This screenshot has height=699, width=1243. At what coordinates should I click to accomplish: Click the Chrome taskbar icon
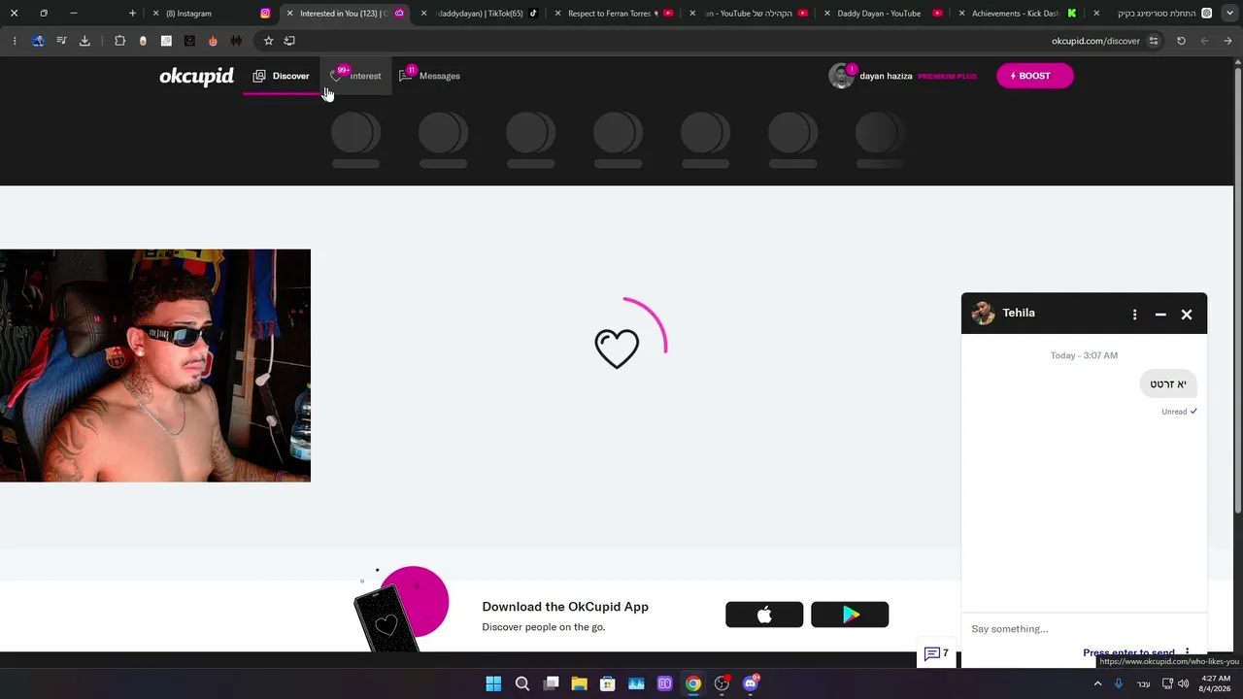pos(693,683)
